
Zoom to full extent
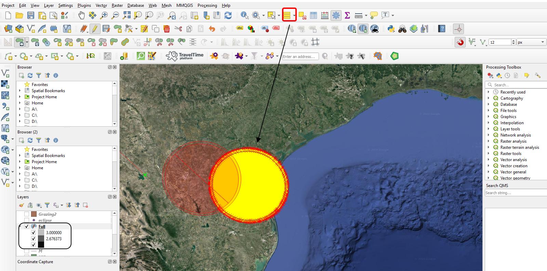(126, 15)
